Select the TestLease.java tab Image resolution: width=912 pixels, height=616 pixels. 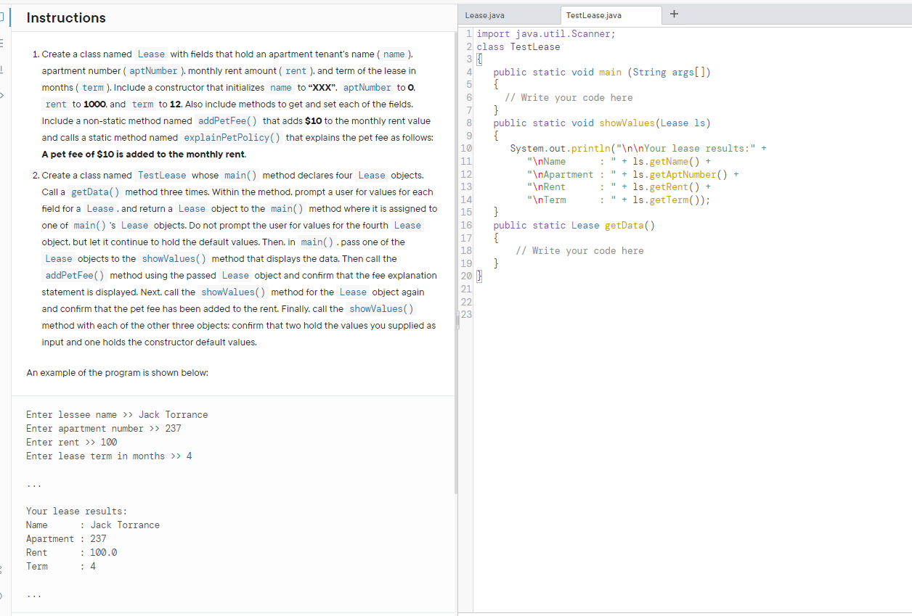click(611, 15)
